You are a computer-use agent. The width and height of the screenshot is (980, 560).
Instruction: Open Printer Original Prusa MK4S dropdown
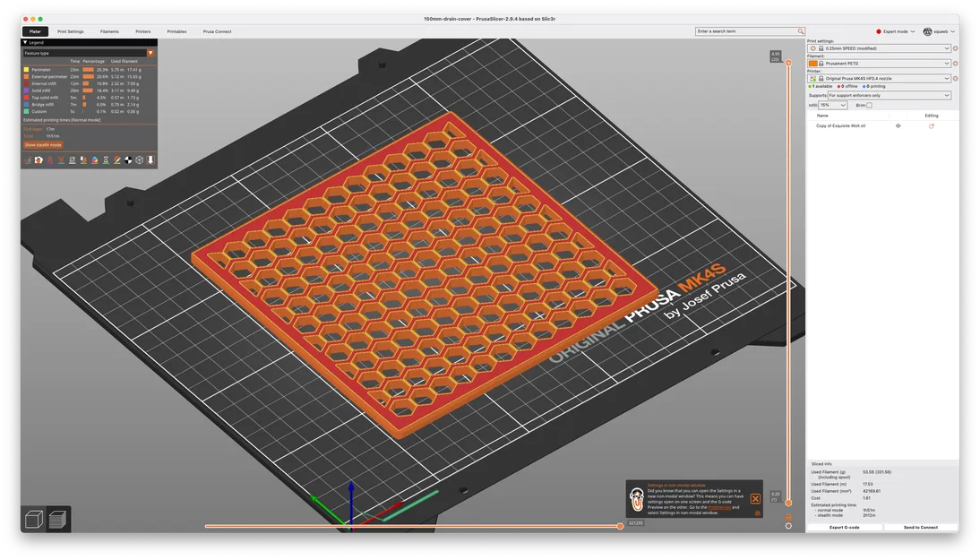880,78
